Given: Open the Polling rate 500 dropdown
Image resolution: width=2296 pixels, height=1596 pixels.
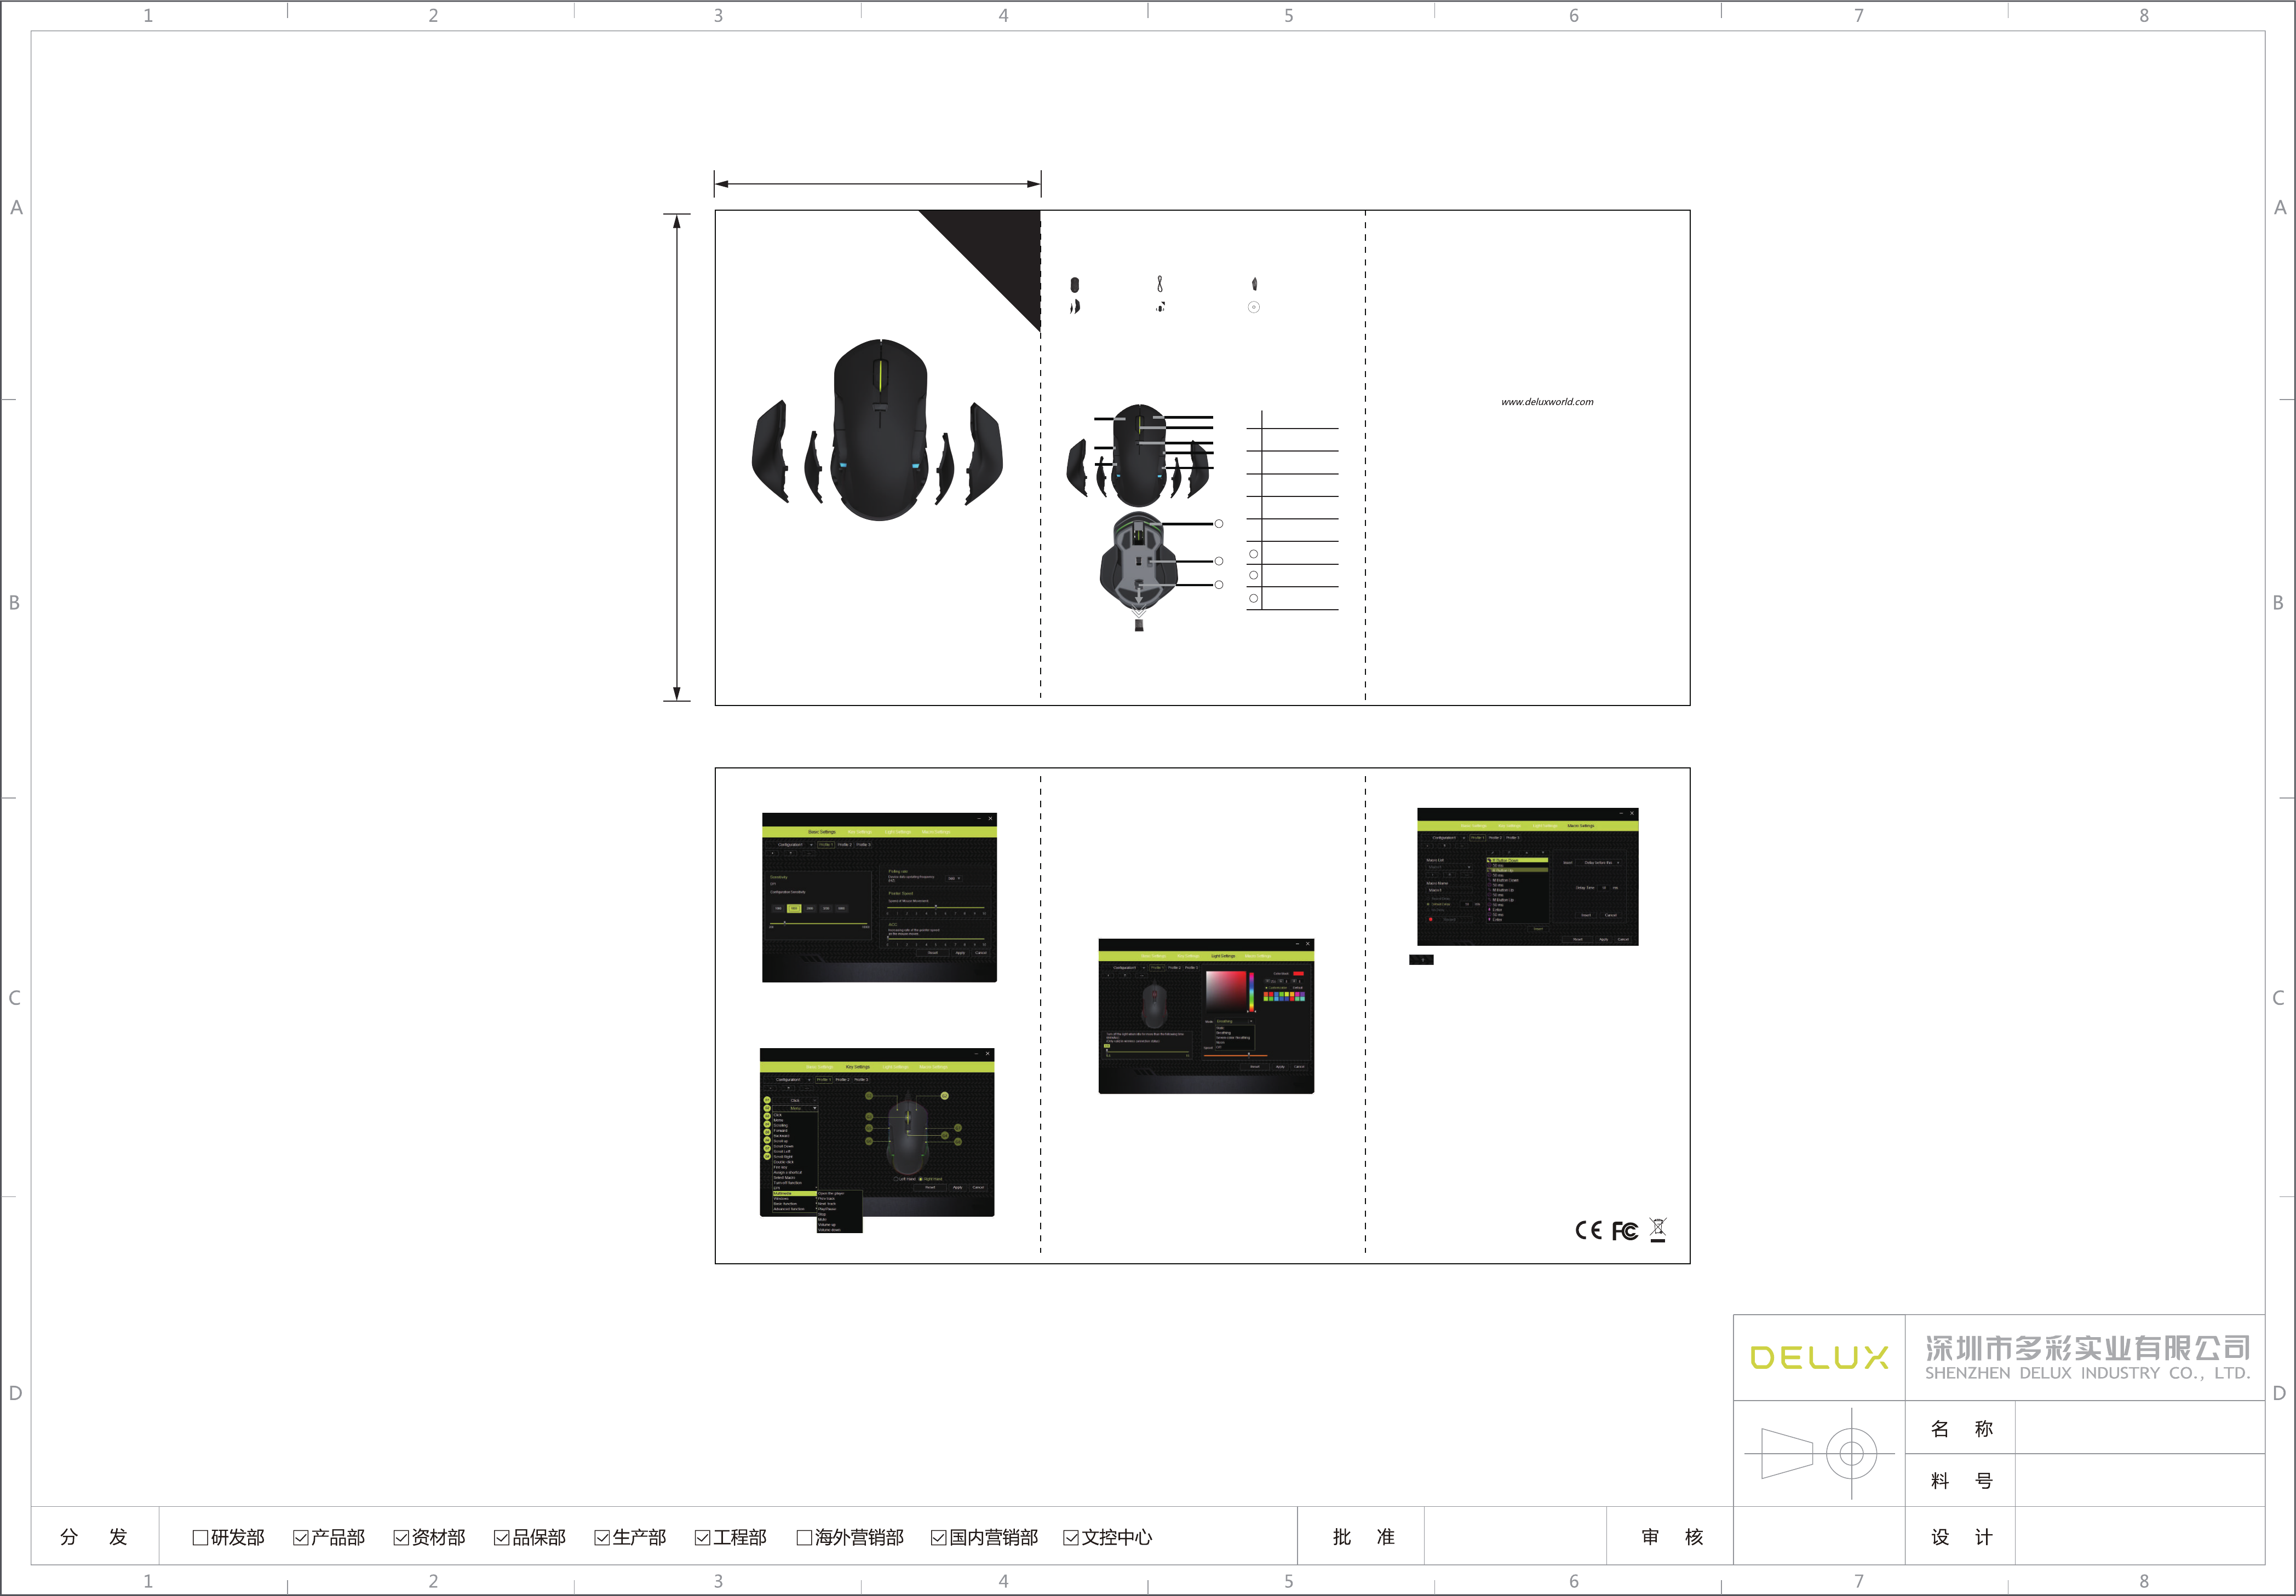Looking at the screenshot, I should pos(954,877).
